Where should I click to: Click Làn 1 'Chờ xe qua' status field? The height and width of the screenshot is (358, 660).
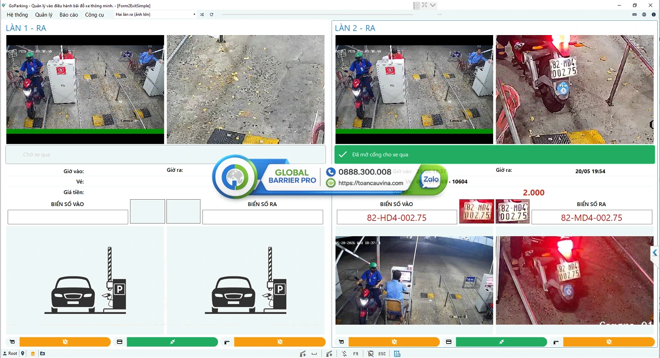coord(166,155)
